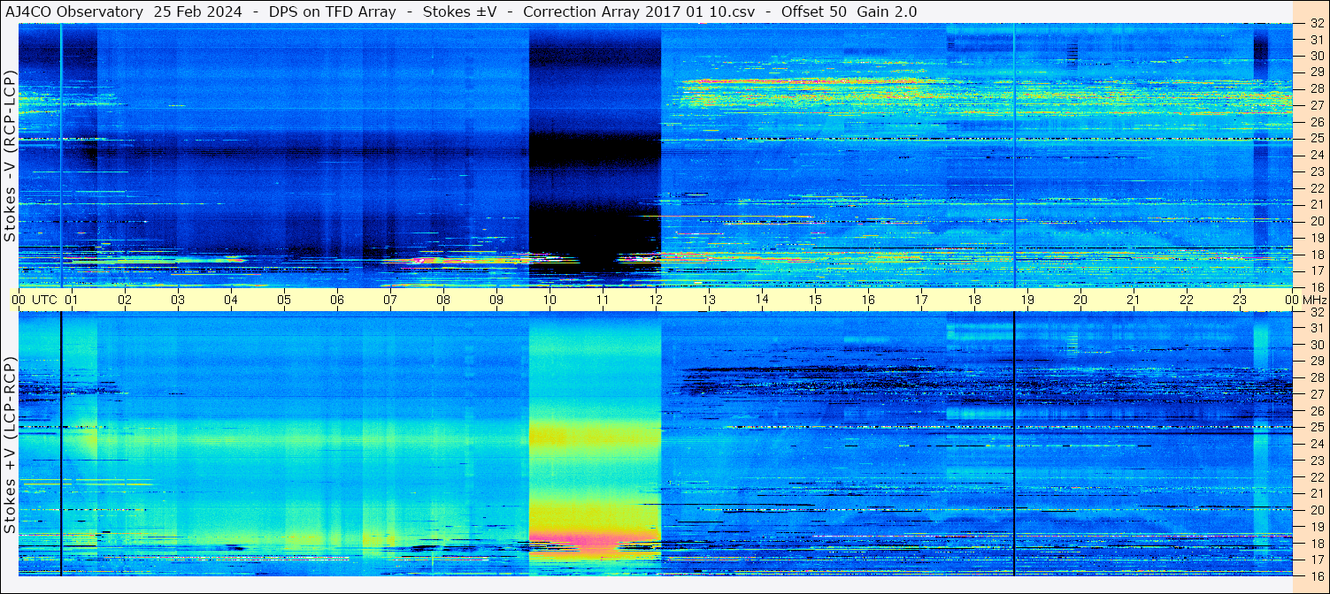Click '20' MHz label of Stokes +V panel
The height and width of the screenshot is (594, 1330).
(x=1316, y=510)
